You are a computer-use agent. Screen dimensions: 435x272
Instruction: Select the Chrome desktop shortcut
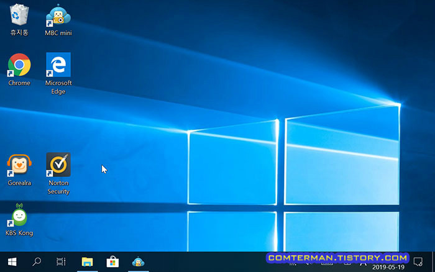(19, 70)
